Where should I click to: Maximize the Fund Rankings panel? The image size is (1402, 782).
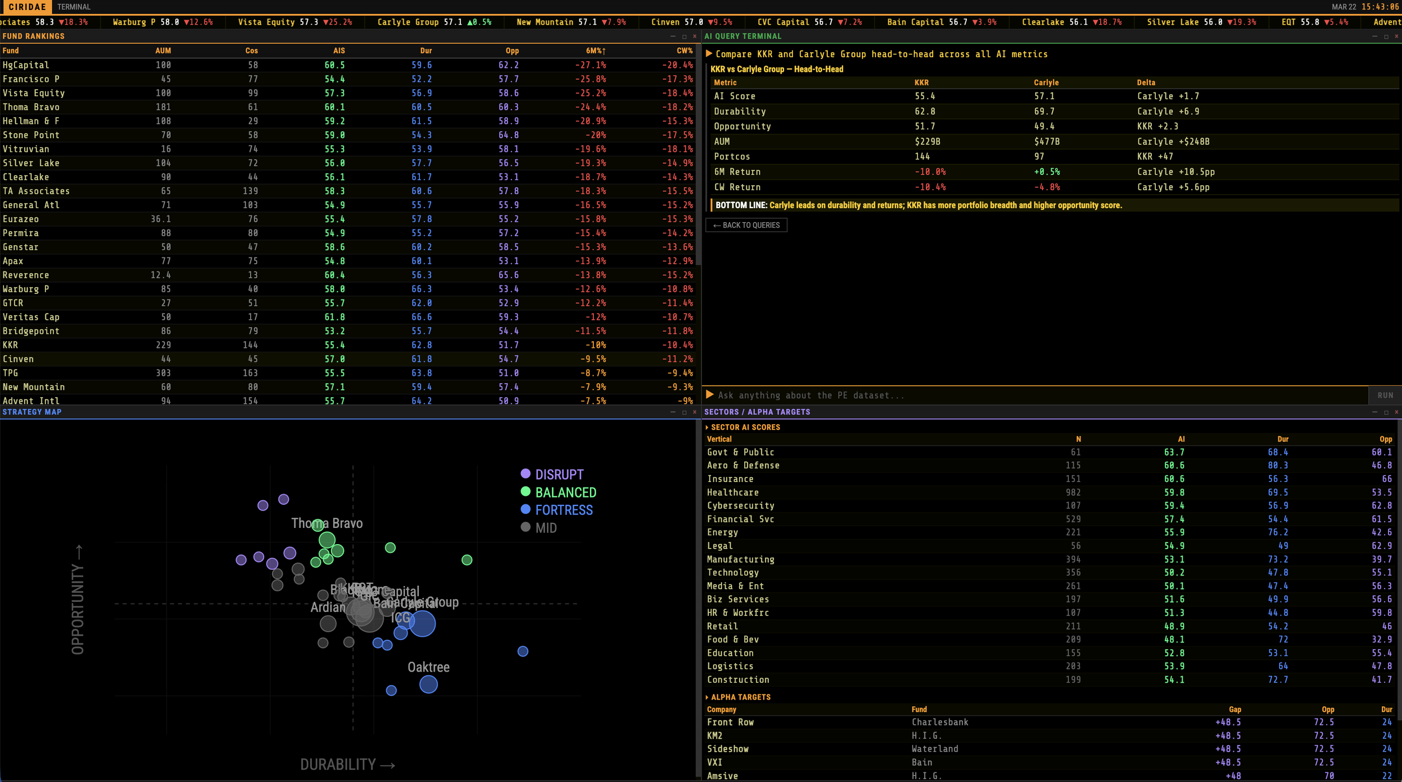(x=684, y=36)
